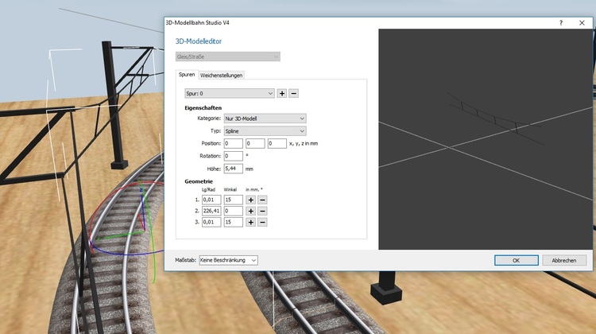Image resolution: width=596 pixels, height=334 pixels.
Task: Click the Rotation input field
Action: pos(233,156)
